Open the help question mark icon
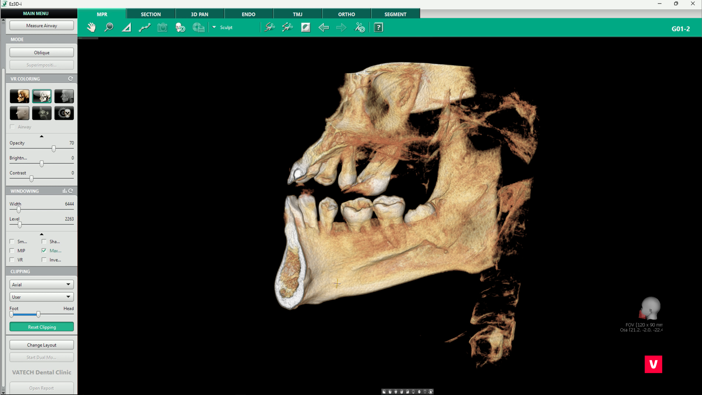Screen dimensions: 702x395 (378, 28)
